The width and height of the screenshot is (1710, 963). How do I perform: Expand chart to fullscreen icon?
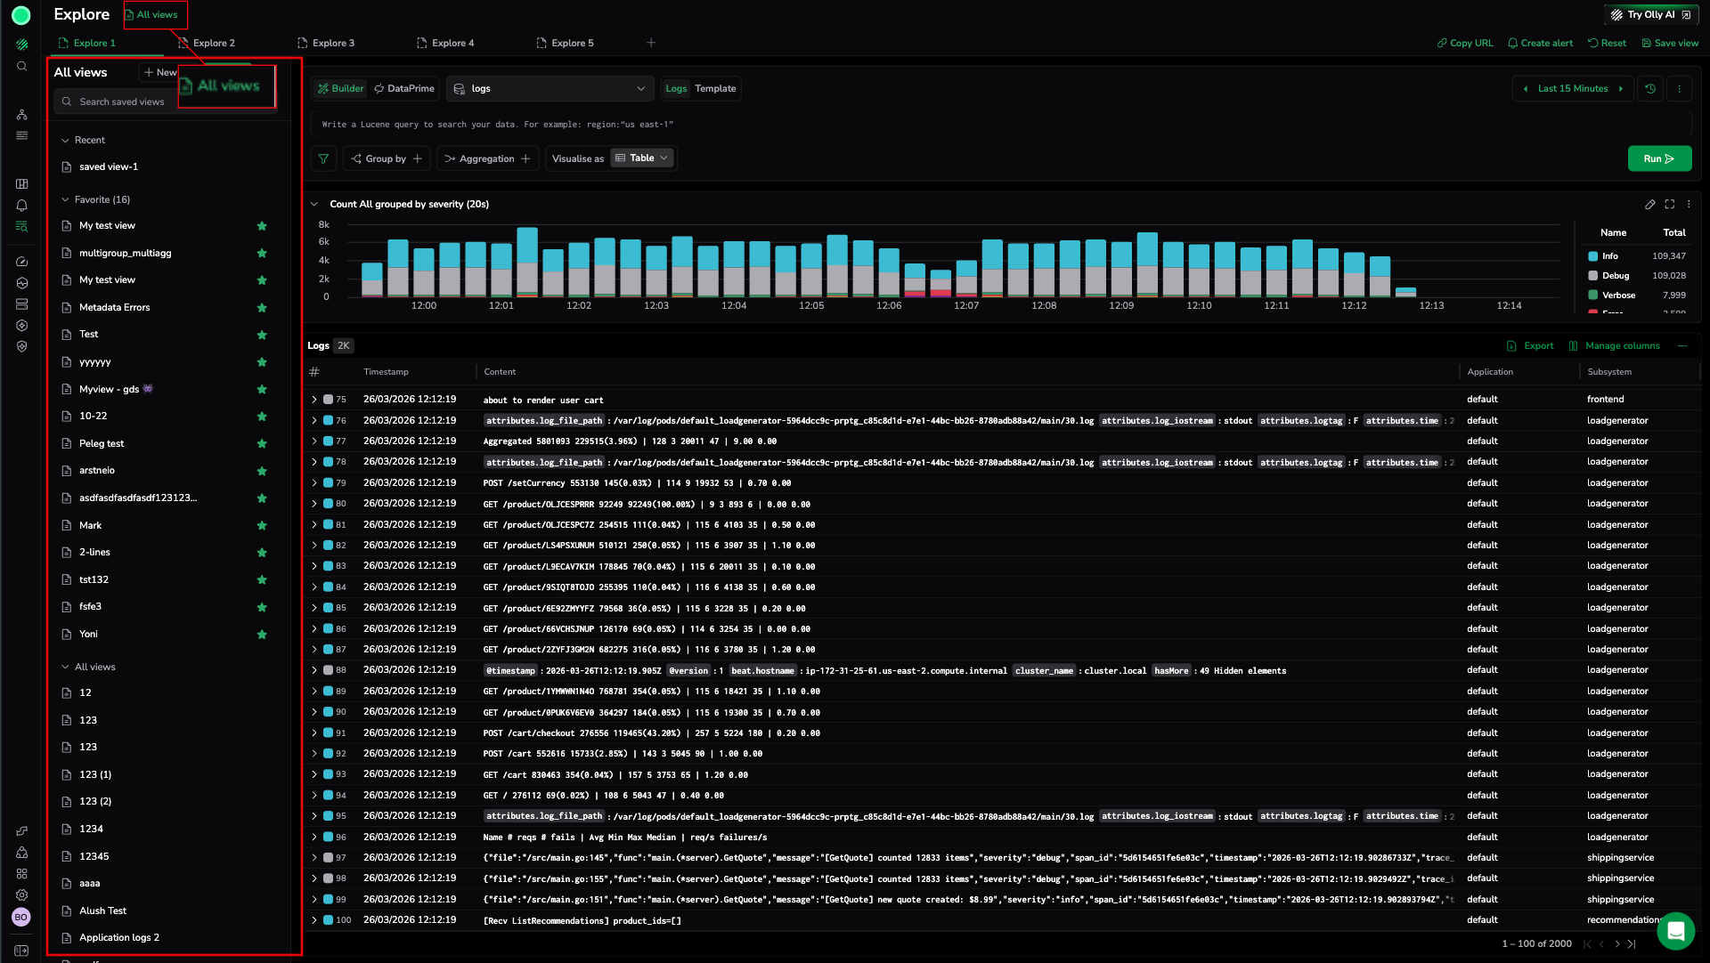pos(1669,205)
